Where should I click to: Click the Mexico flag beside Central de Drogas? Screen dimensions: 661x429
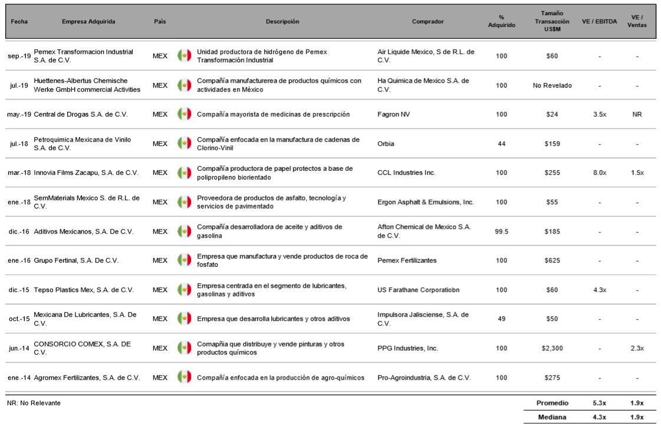184,114
